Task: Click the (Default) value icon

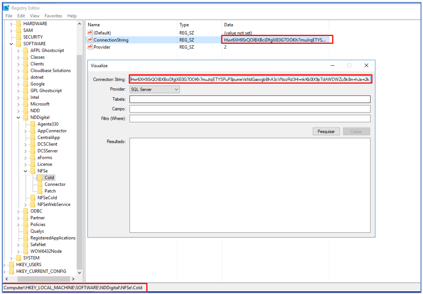Action: pyautogui.click(x=90, y=33)
